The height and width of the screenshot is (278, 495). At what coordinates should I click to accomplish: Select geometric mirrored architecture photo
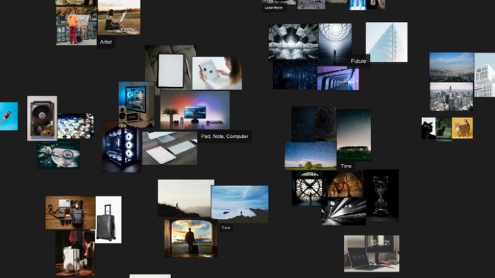294,42
